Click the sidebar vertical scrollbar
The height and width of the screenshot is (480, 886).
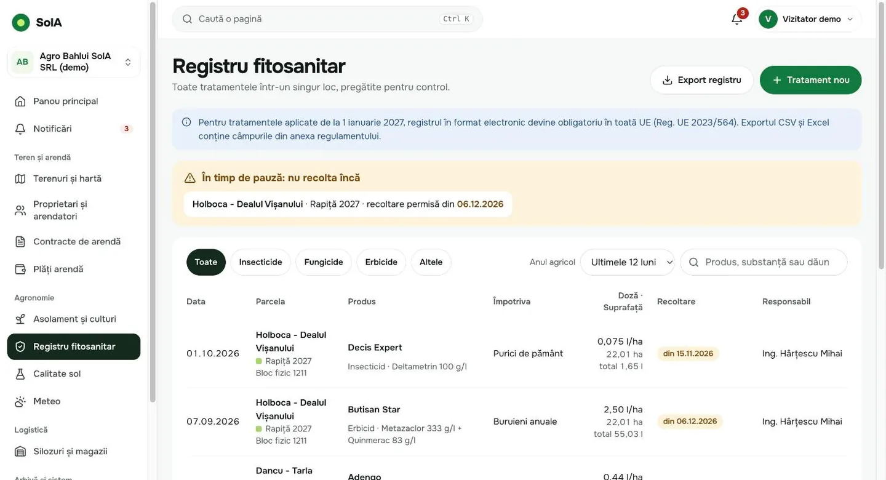pos(153,203)
